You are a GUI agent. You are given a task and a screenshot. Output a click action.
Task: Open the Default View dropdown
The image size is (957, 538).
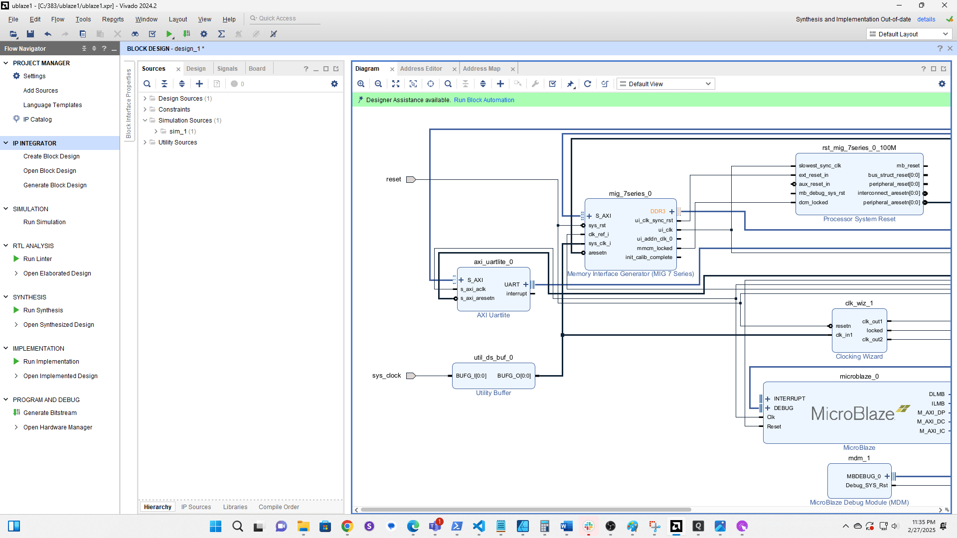pyautogui.click(x=665, y=84)
